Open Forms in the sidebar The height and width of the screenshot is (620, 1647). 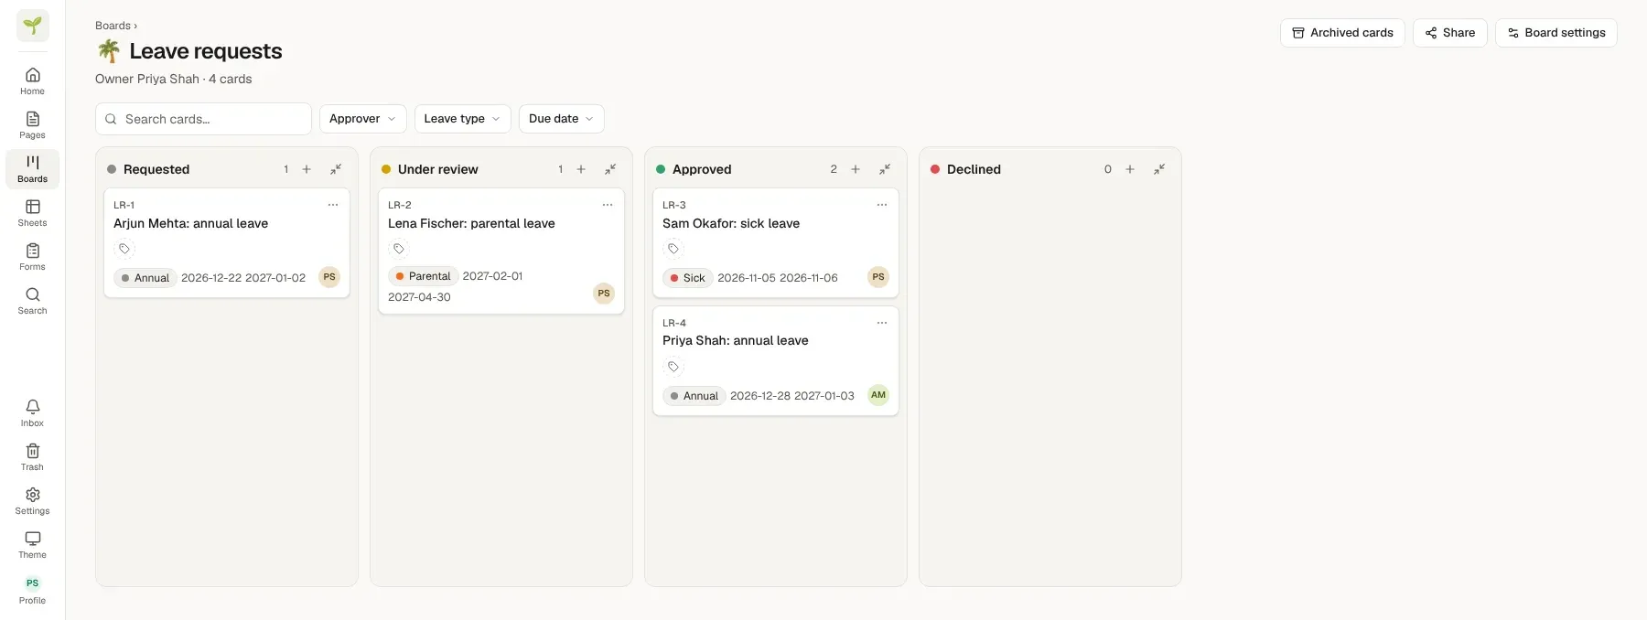[33, 257]
